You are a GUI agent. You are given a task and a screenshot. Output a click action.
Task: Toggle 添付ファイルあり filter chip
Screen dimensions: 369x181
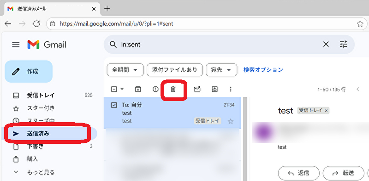(175, 70)
